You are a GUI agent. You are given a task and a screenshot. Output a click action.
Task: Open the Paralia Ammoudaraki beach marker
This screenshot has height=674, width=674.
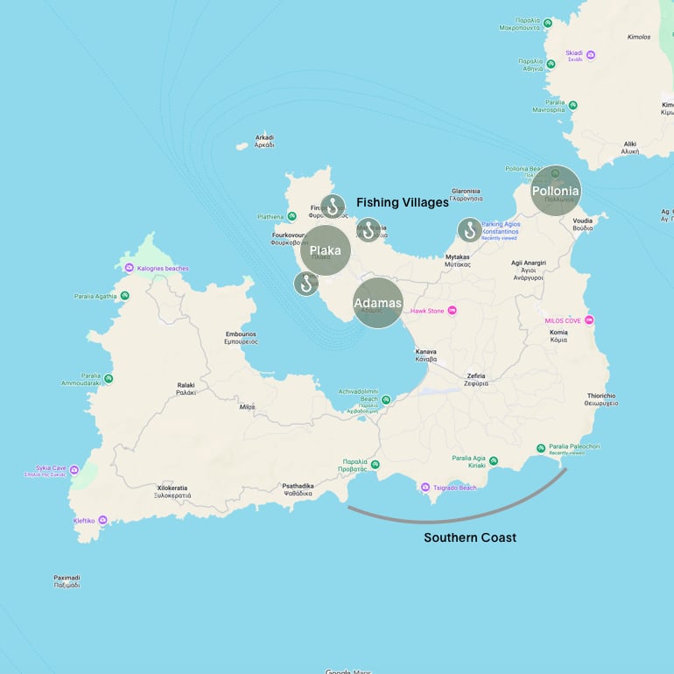tap(109, 379)
